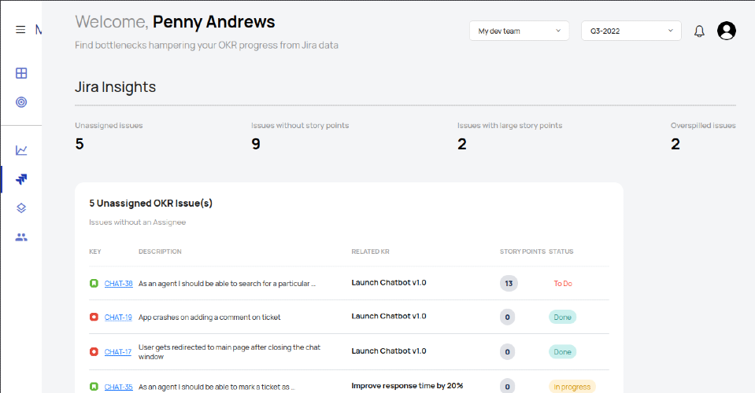Open the dashboard grid icon in sidebar
This screenshot has height=393, width=755.
pos(21,73)
